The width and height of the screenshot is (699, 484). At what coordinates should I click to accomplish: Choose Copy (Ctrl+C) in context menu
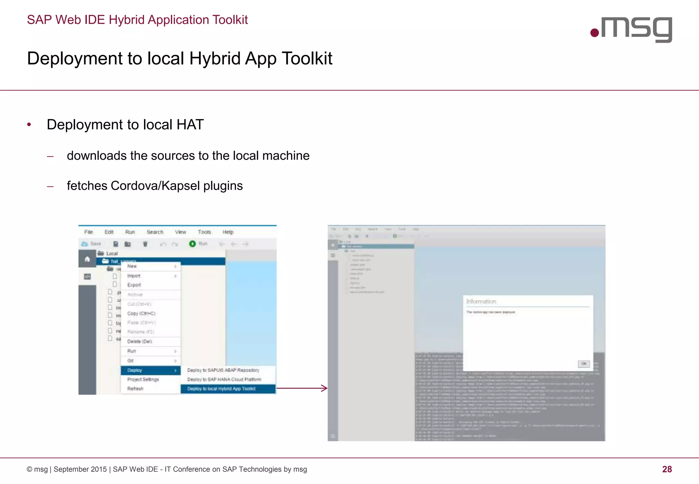pos(151,313)
